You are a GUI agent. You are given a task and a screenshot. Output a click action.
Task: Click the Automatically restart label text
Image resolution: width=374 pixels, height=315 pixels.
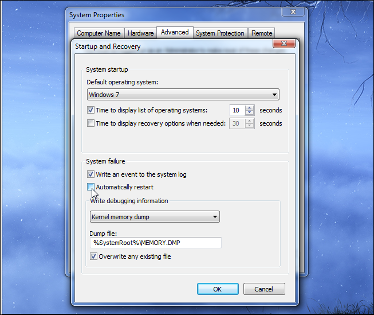click(x=124, y=187)
